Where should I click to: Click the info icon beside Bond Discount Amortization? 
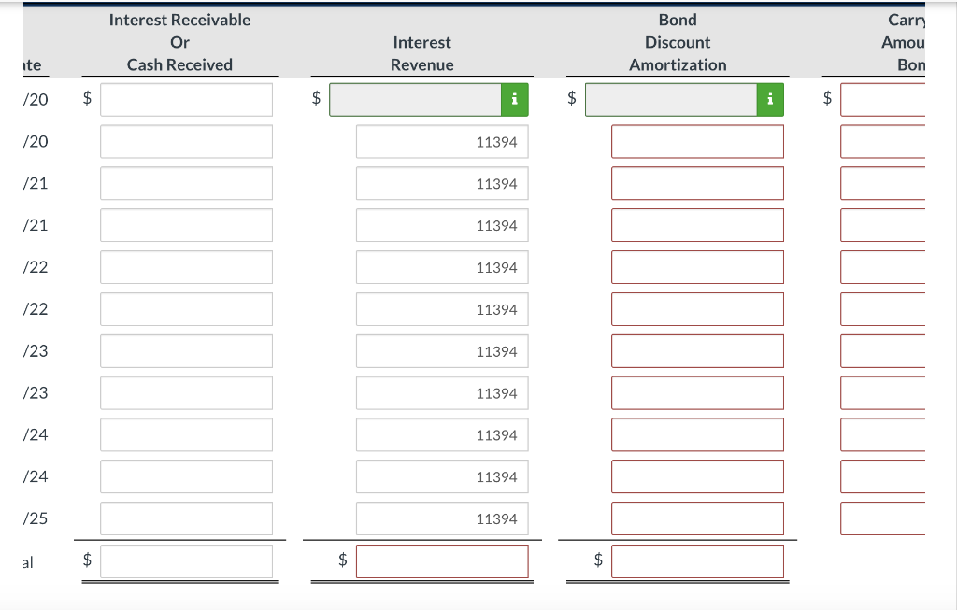pyautogui.click(x=770, y=99)
